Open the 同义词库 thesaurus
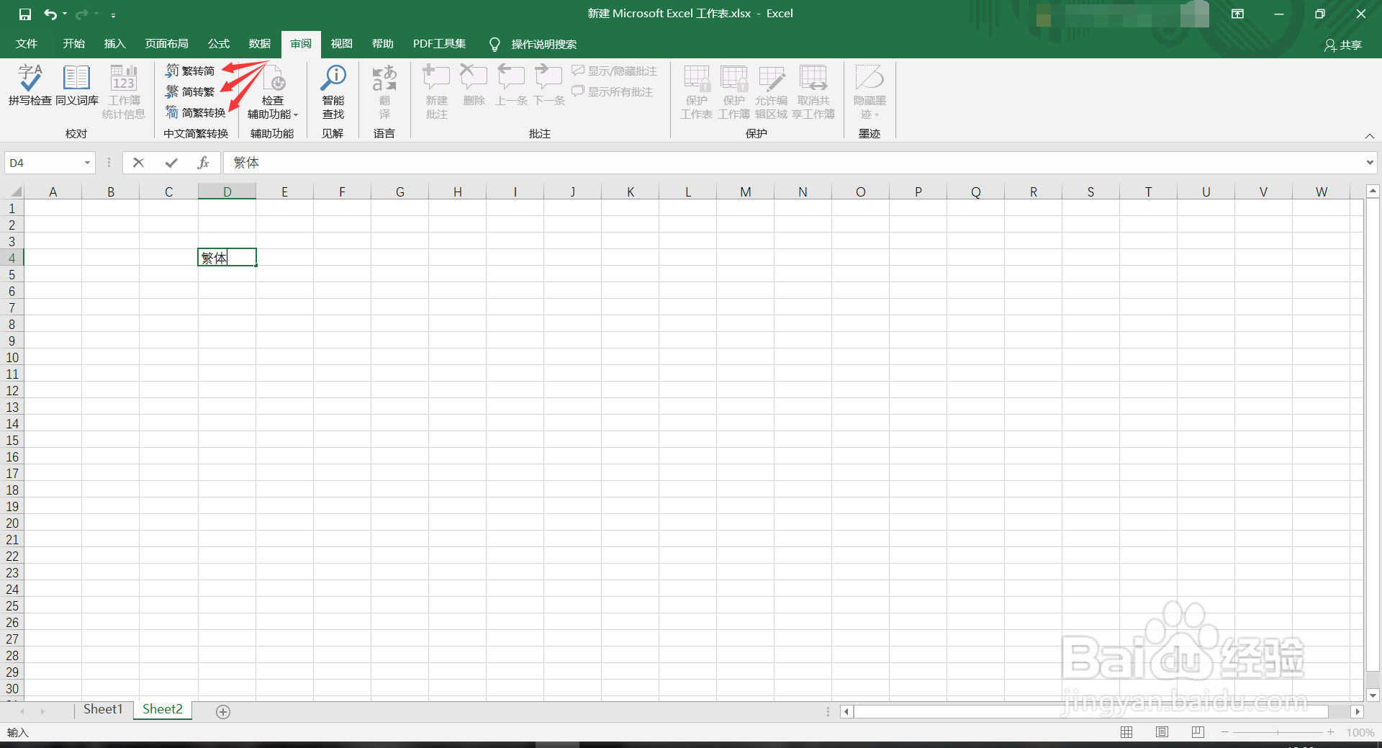Screen dimensions: 1382x748 coord(77,86)
